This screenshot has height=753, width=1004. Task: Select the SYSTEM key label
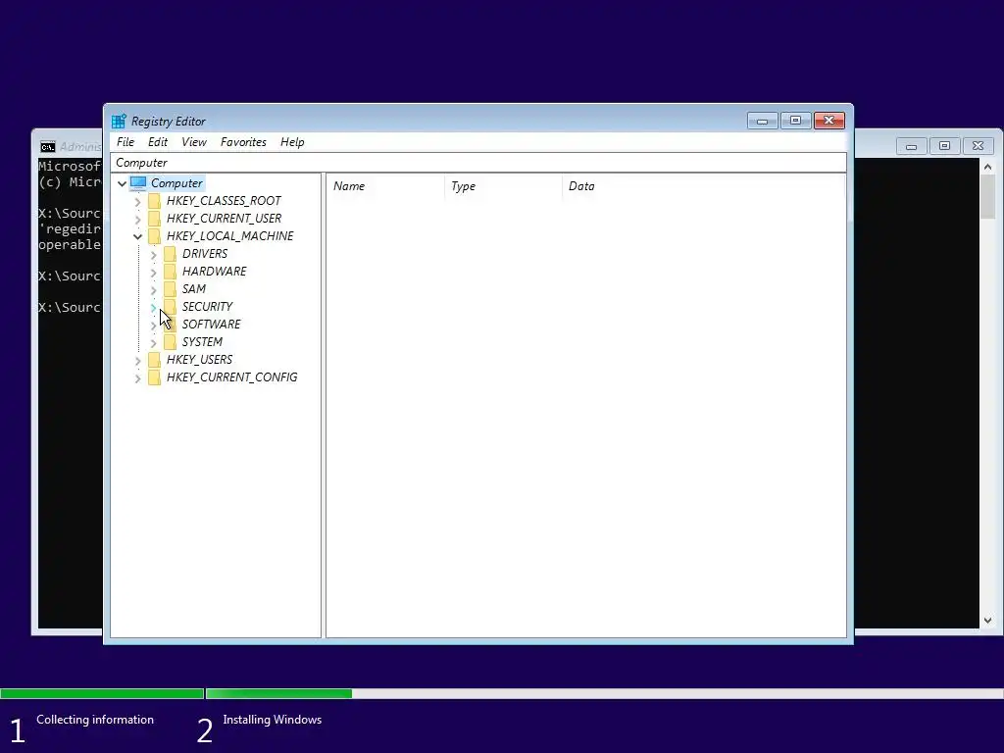202,342
